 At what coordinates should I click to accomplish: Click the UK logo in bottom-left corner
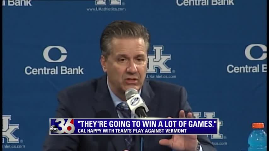tap(10, 129)
